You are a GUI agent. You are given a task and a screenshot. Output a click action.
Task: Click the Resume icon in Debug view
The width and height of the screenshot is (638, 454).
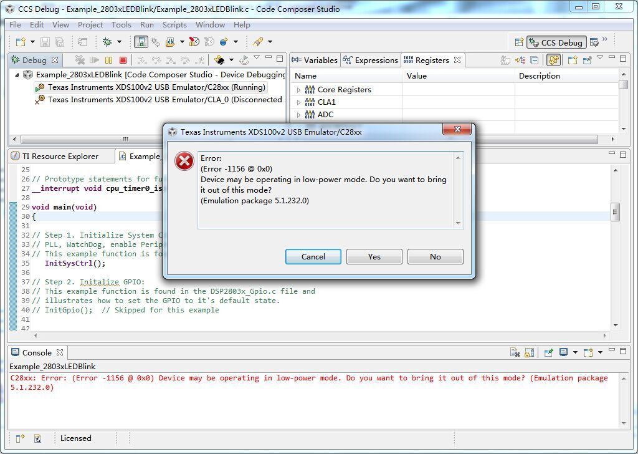tap(95, 60)
